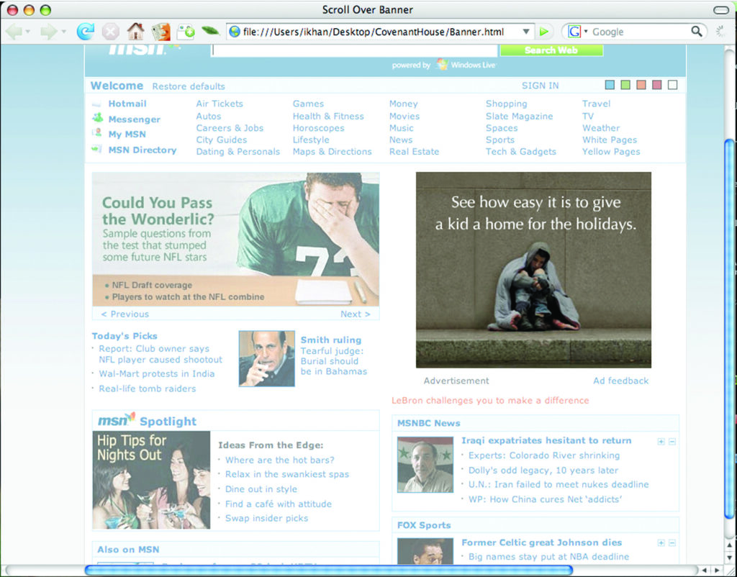Click the My MSN person icon

coord(97,133)
